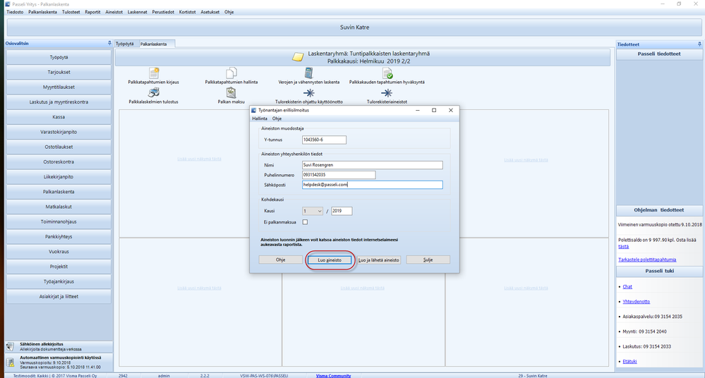
Task: Click the Sähköposti input field
Action: [x=371, y=185]
